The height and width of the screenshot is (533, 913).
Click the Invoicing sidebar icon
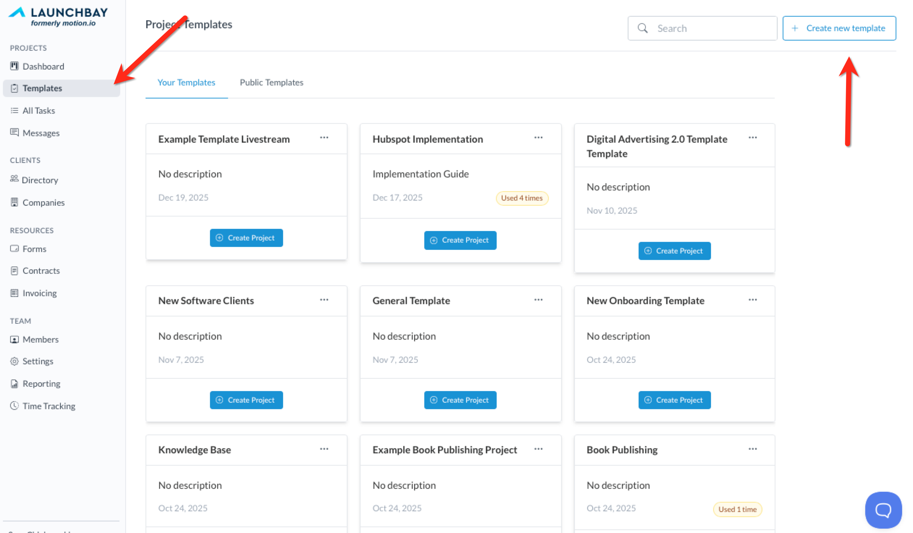pos(14,293)
